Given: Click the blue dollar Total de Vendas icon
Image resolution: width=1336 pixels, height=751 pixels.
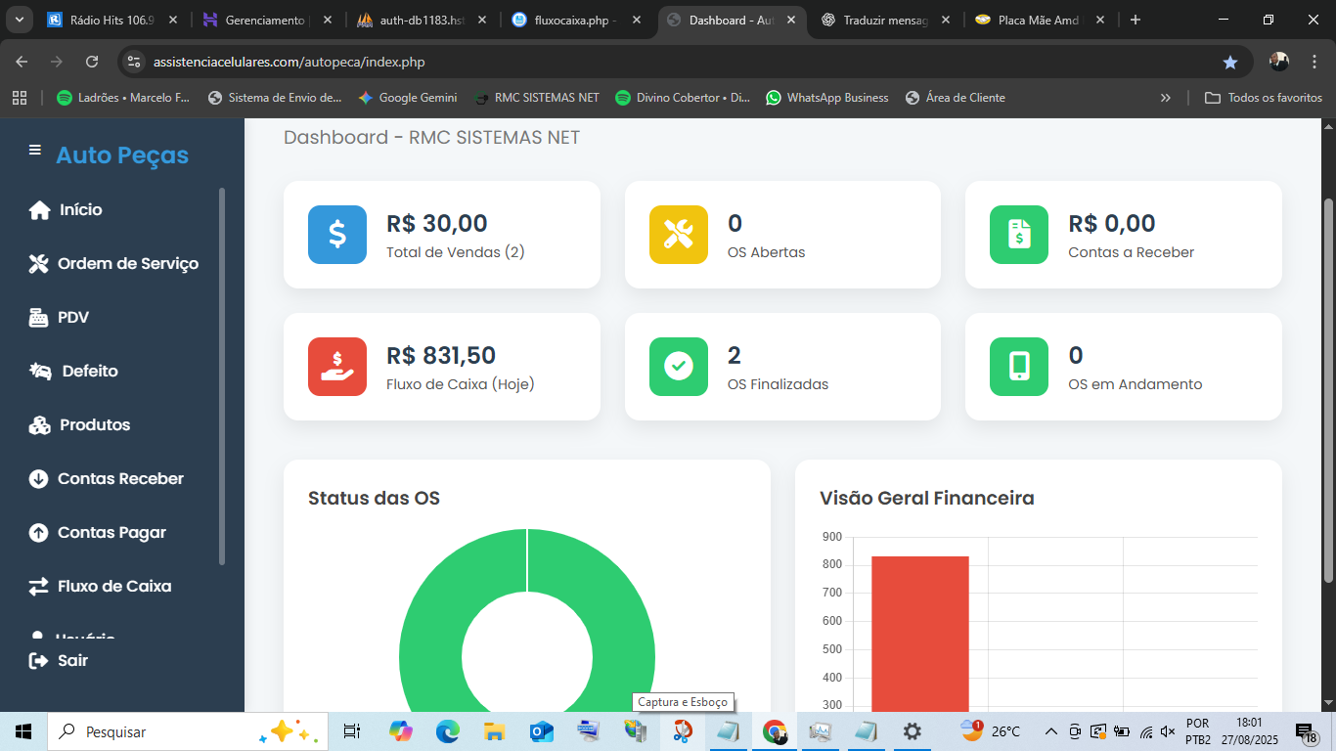Looking at the screenshot, I should [x=337, y=235].
